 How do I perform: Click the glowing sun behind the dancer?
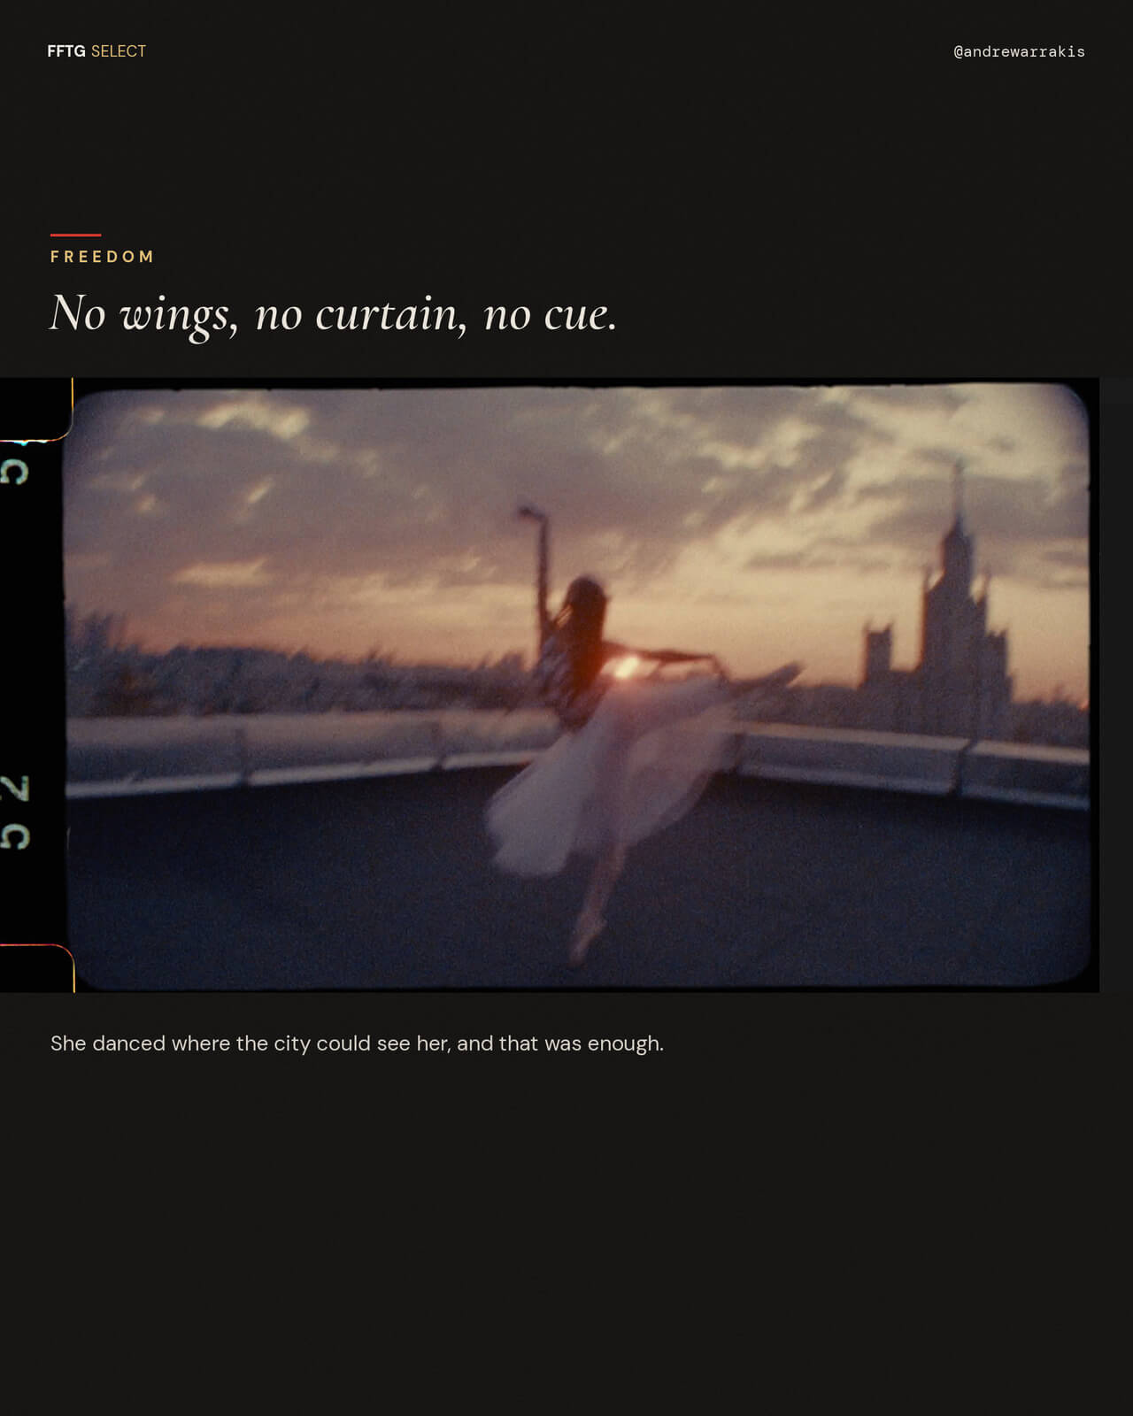tap(624, 664)
